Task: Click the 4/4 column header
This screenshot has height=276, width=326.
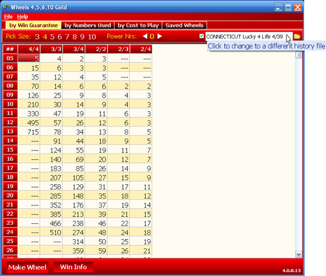Action: pos(29,49)
